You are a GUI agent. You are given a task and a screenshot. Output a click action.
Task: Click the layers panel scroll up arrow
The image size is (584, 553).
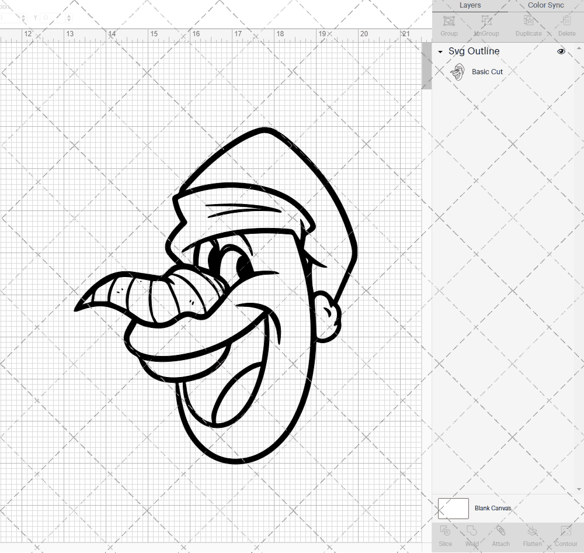coord(579,49)
